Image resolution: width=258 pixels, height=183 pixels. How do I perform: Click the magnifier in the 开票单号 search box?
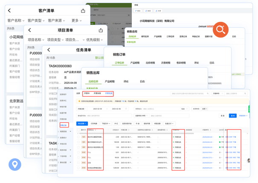[245, 93]
